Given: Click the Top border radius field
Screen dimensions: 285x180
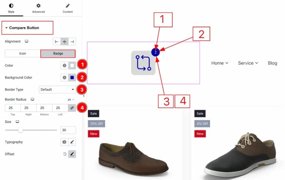Looking at the screenshot, I should [13, 108].
